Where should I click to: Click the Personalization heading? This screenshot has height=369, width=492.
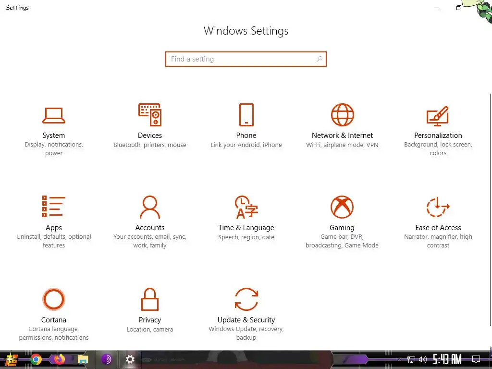pos(438,135)
